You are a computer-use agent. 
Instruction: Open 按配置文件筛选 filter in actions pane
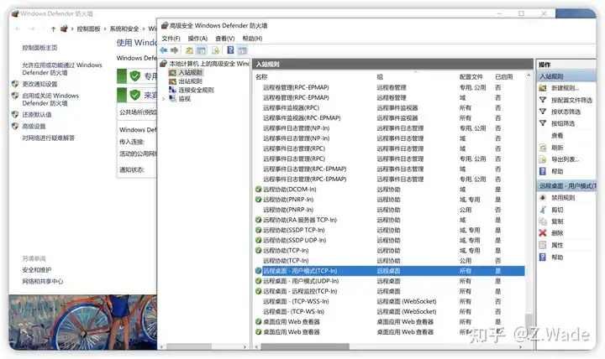point(571,100)
